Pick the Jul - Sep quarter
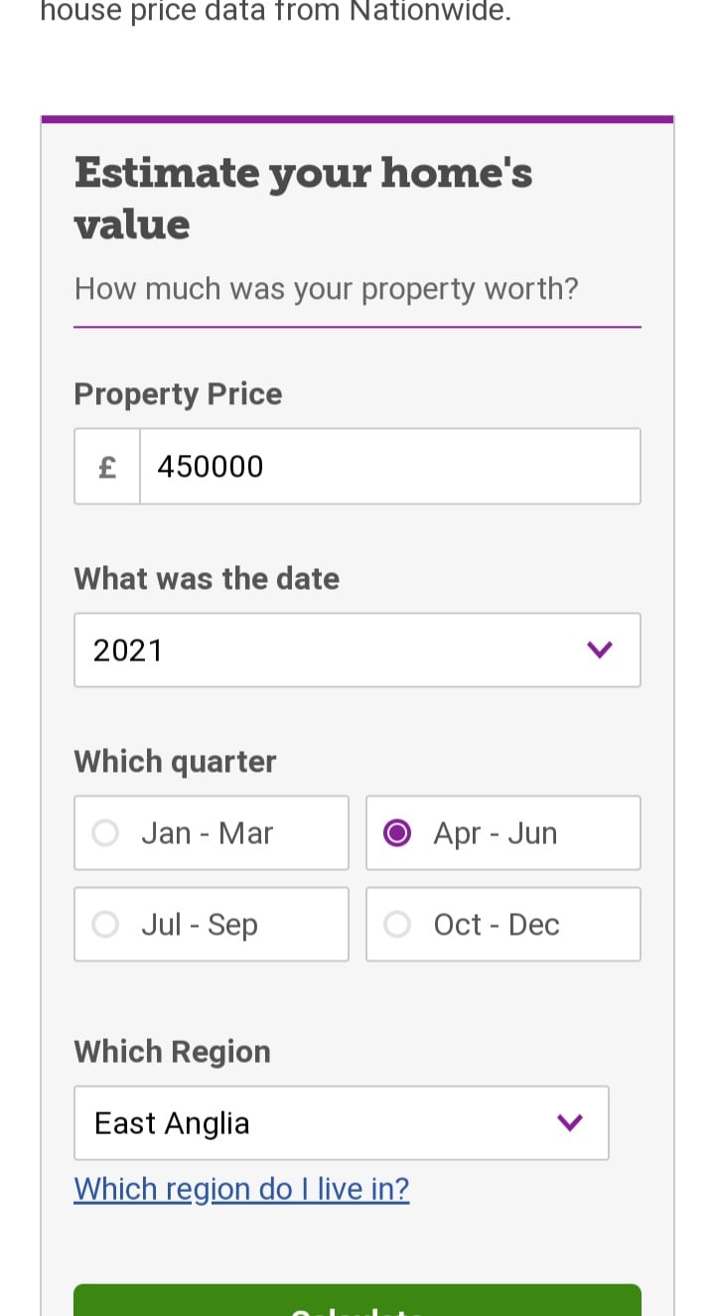The width and height of the screenshot is (715, 1316). [211, 924]
